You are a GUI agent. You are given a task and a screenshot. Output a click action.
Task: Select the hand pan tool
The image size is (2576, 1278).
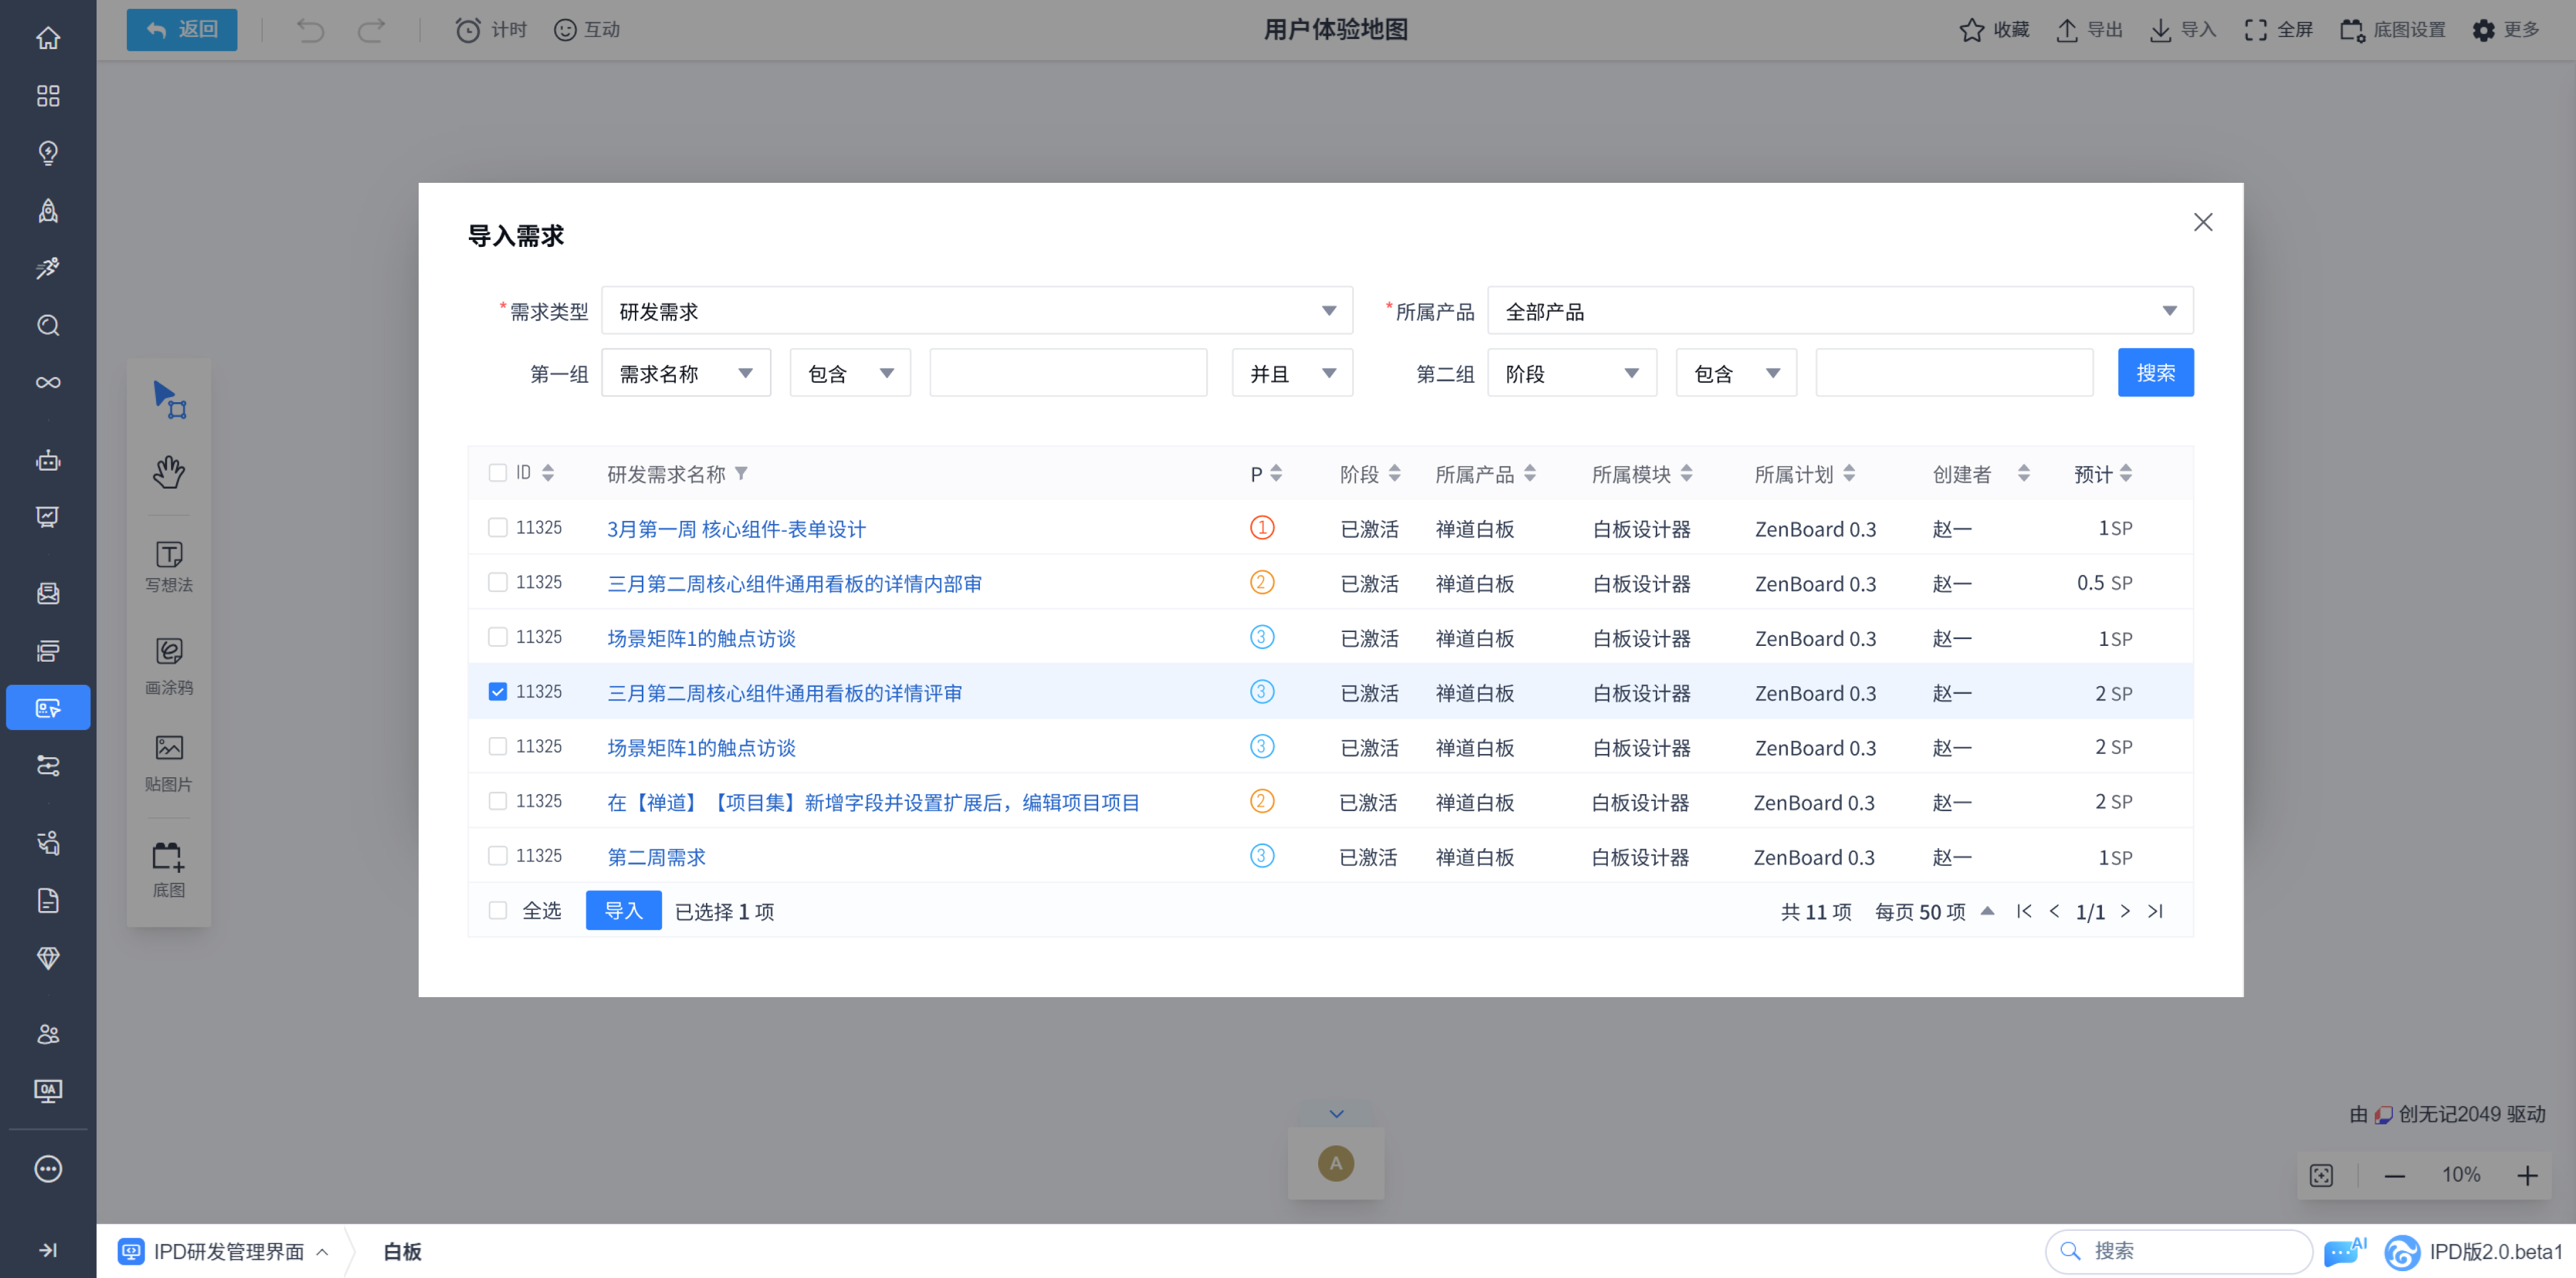(x=168, y=471)
